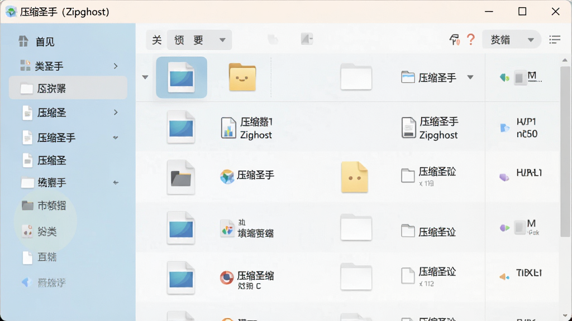Collapse the top row's small triangle
Viewport: 572px width, 321px height.
pyautogui.click(x=145, y=77)
